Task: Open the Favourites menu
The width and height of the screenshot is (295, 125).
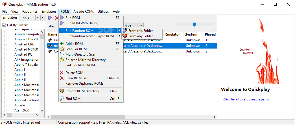Action: coord(30,12)
